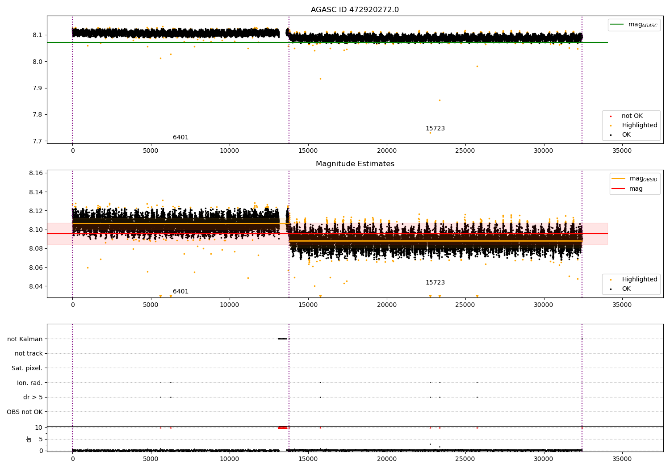Click the '7.7' y-axis tick in top plot

point(38,141)
